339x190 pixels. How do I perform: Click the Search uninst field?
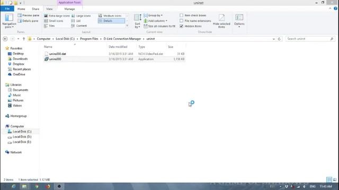[310, 39]
